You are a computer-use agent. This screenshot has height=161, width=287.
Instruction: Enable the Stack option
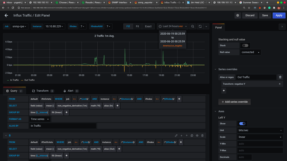click(245, 45)
